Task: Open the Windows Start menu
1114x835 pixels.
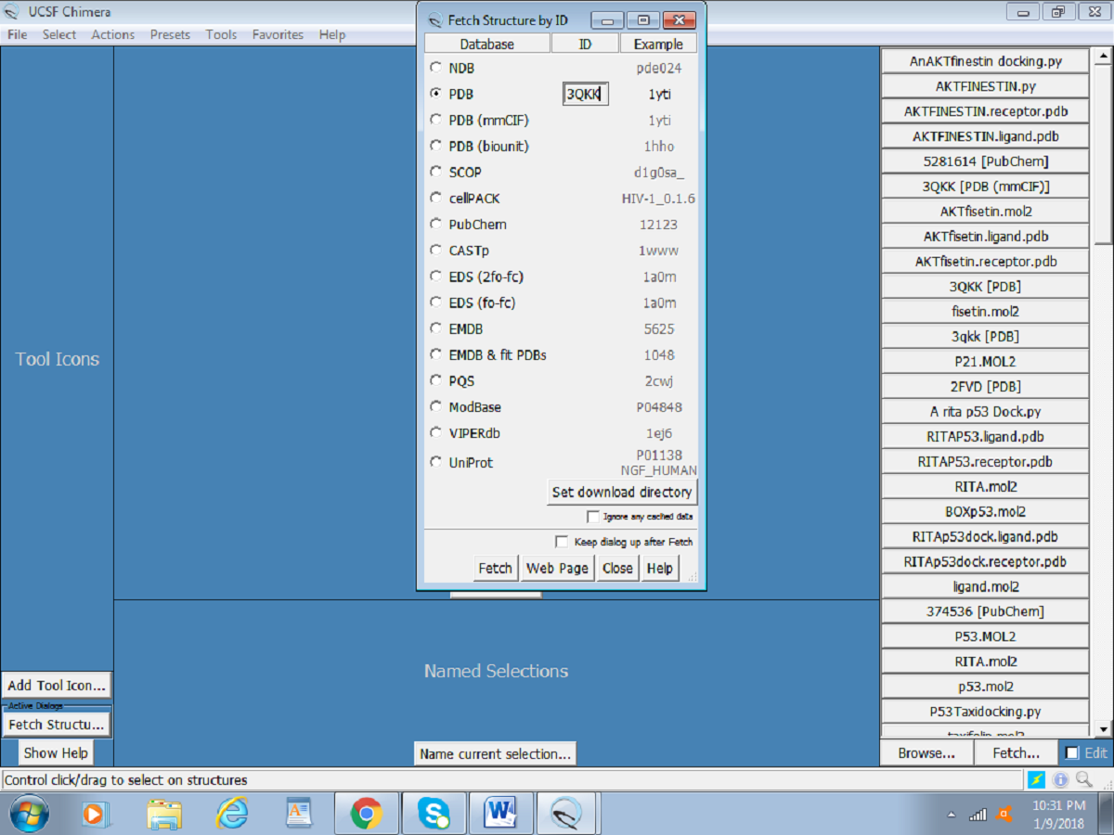Action: tap(29, 814)
